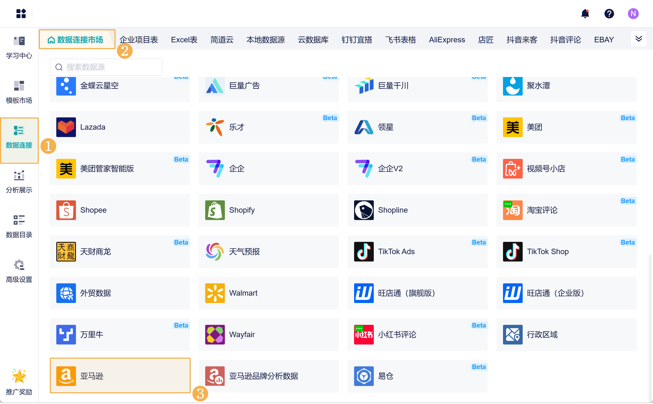The height and width of the screenshot is (404, 653).
Task: Open the 天财商龙 data source
Action: tap(120, 252)
